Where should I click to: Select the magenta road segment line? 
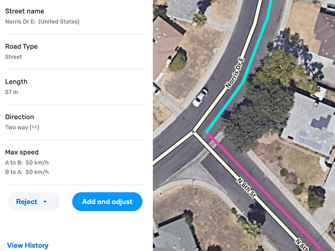pyautogui.click(x=265, y=192)
